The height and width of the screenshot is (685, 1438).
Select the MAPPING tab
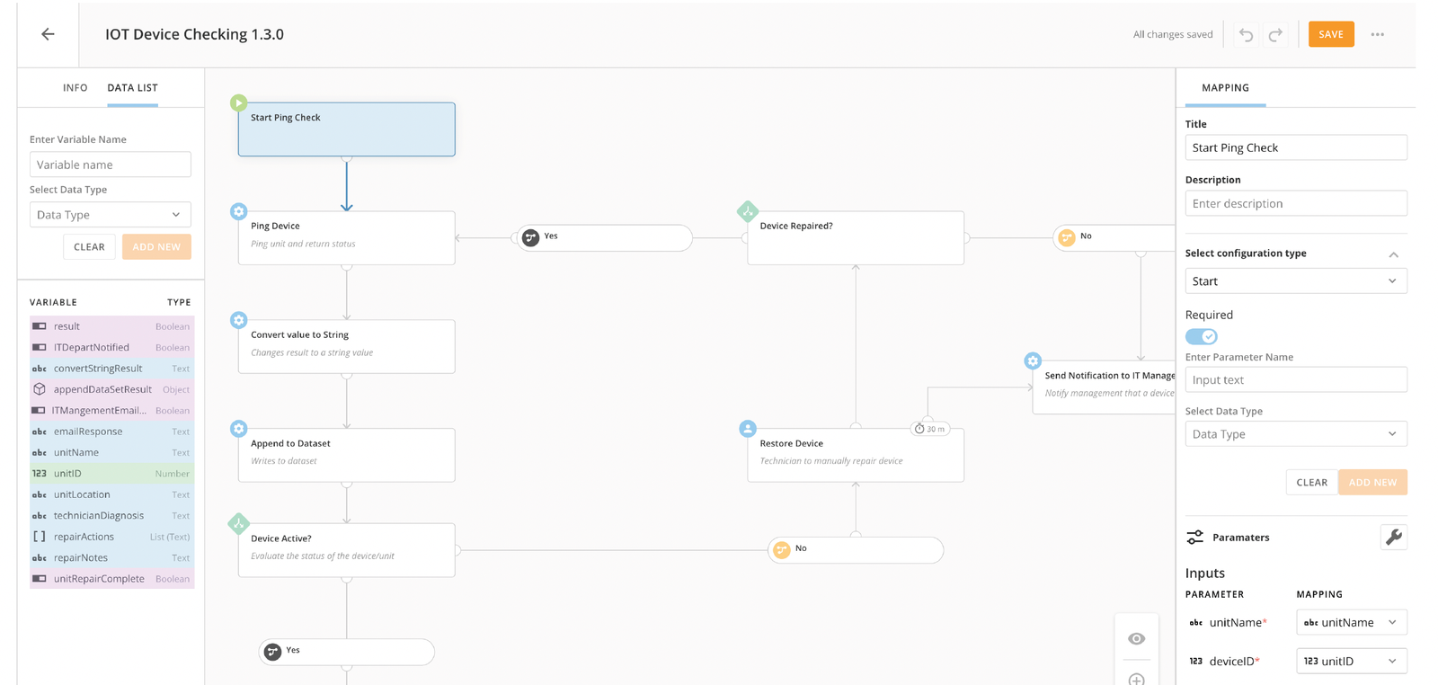1225,88
